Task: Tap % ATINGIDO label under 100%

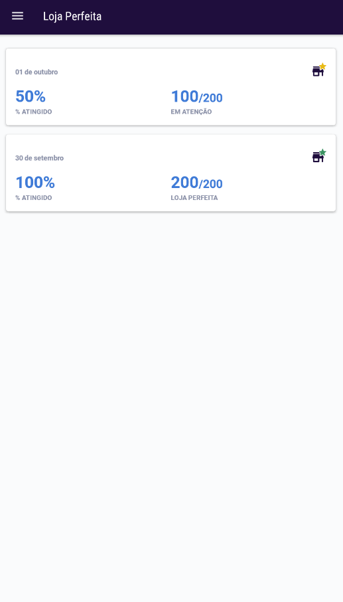Action: pos(33,198)
